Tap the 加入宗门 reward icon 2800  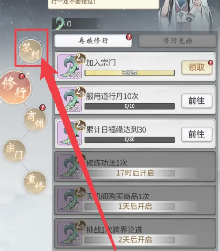pyautogui.click(x=70, y=66)
